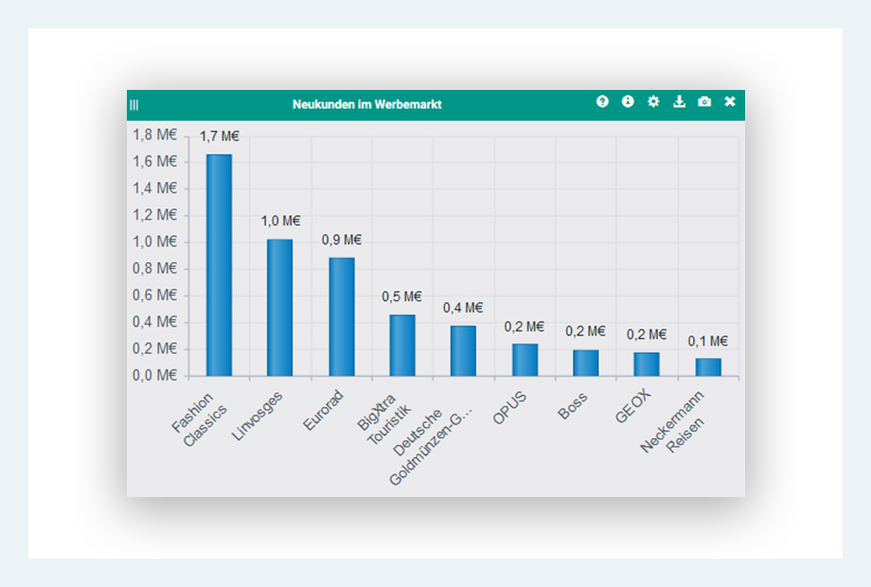Click the Fashion Classics axis label

point(199,419)
